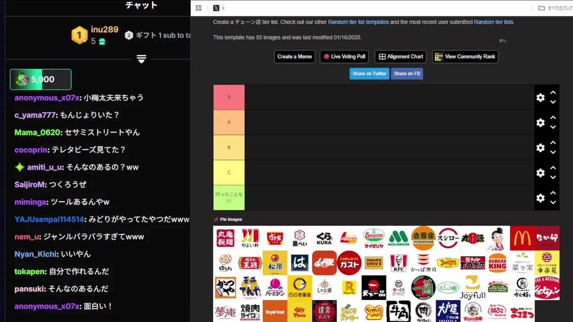The width and height of the screenshot is (573, 322).
Task: Select the すき家 logo image
Action: point(275,238)
